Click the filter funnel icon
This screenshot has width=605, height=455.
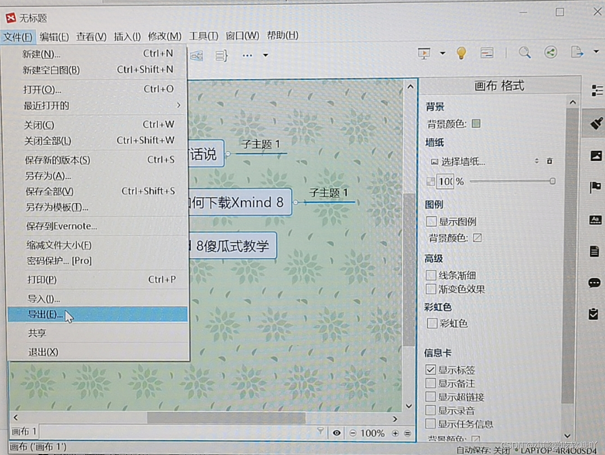tap(320, 431)
